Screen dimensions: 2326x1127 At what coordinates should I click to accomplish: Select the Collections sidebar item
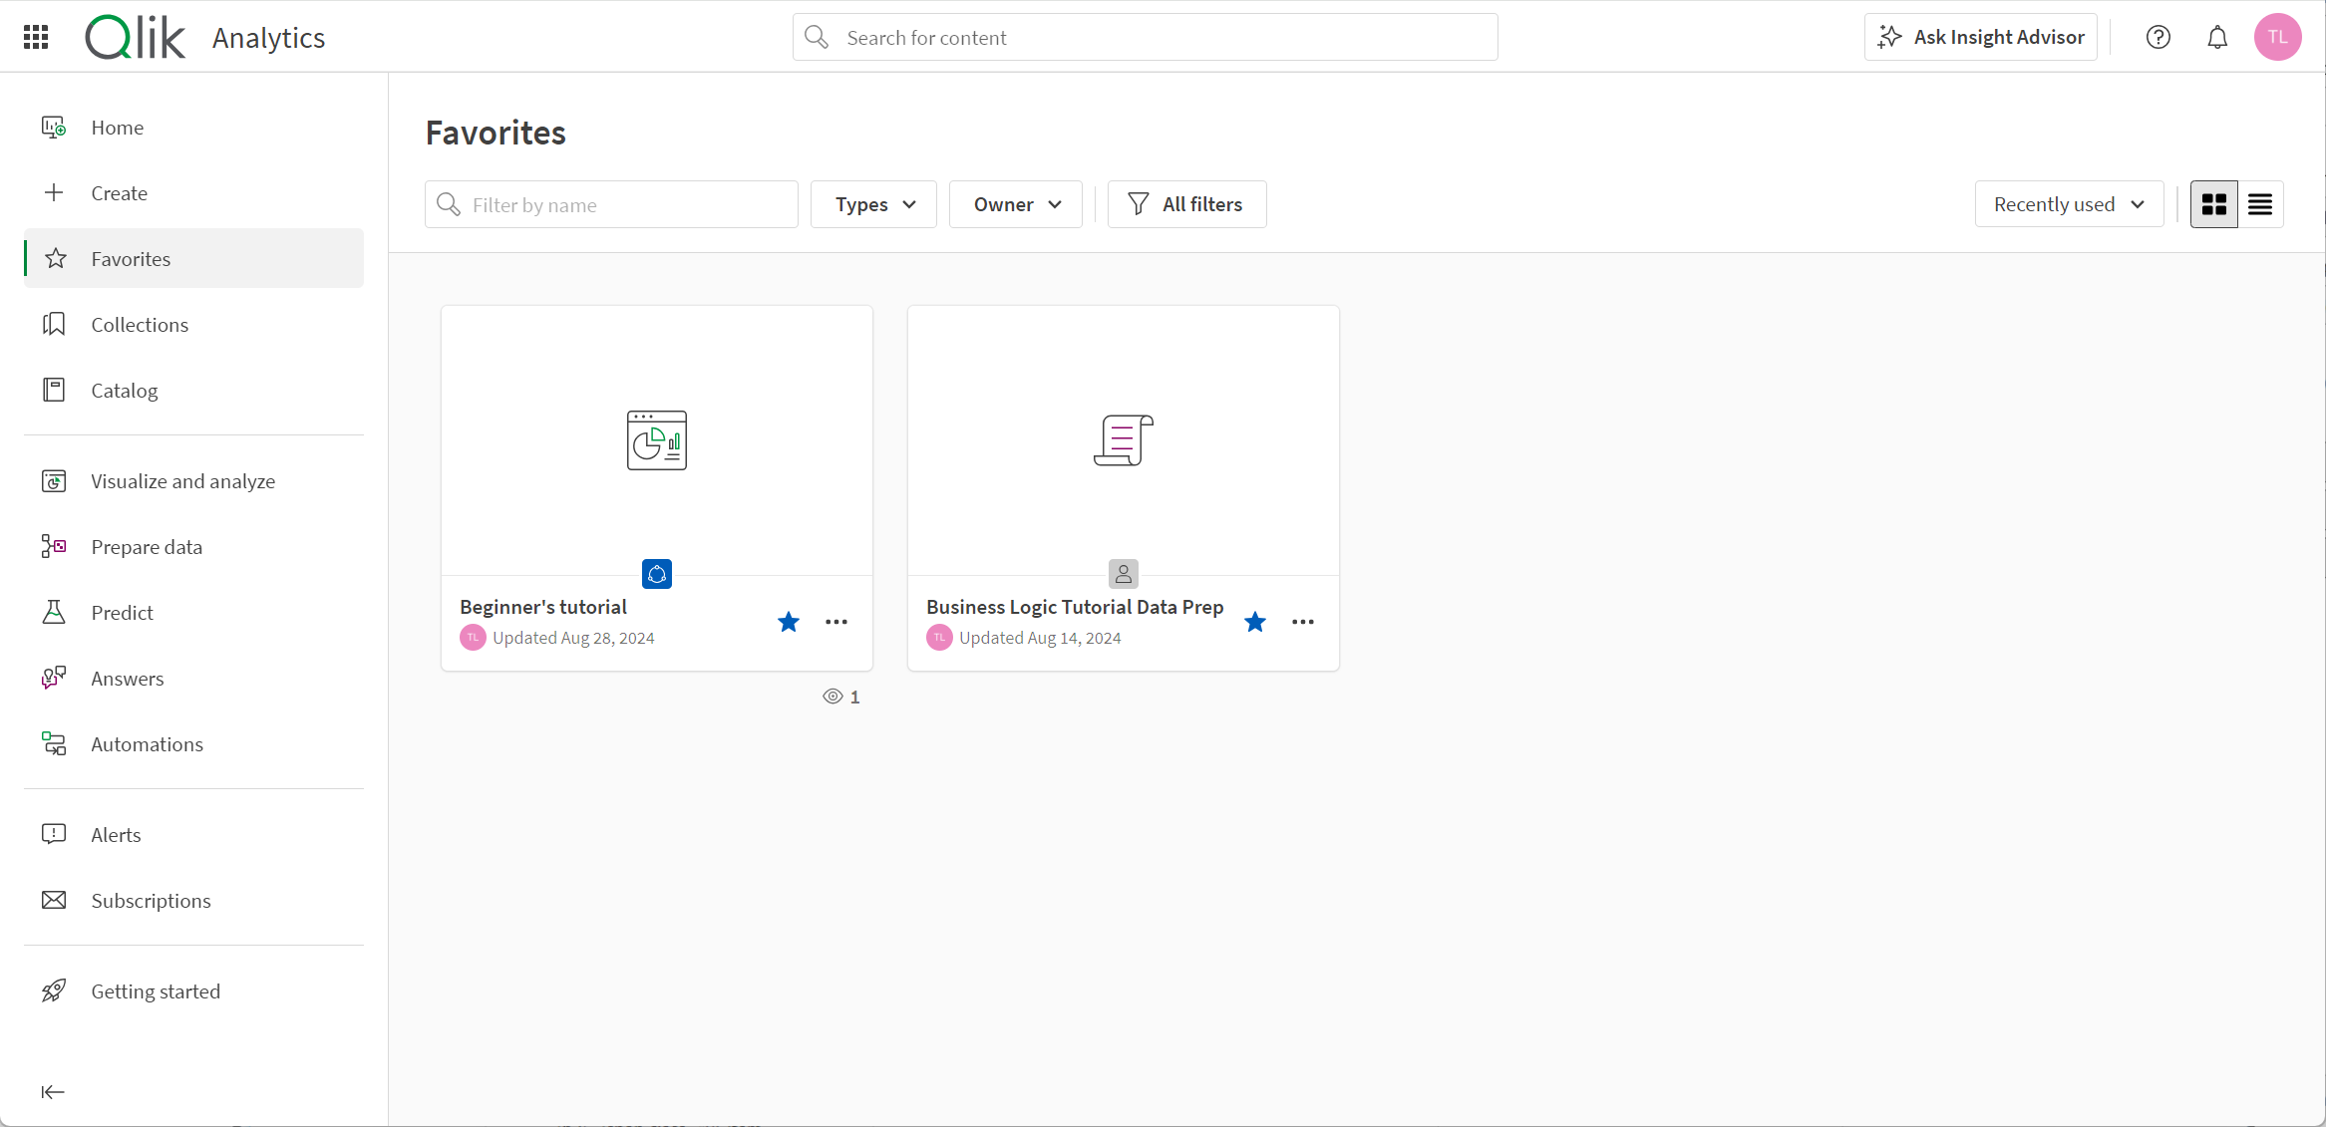[140, 325]
